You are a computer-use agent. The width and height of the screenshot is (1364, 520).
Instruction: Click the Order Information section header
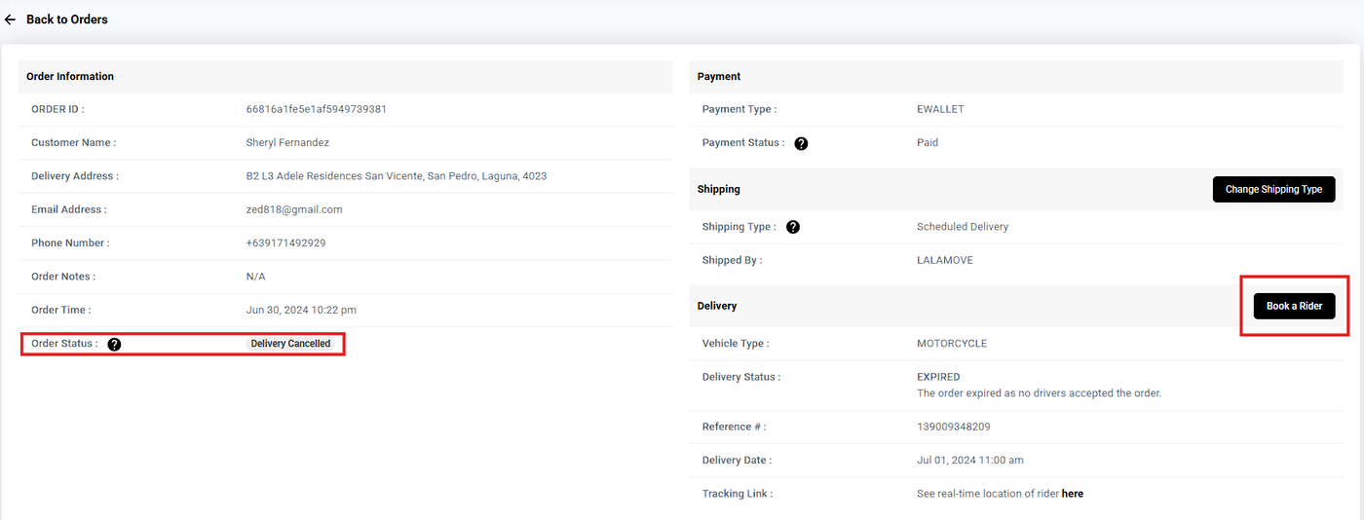tap(70, 76)
